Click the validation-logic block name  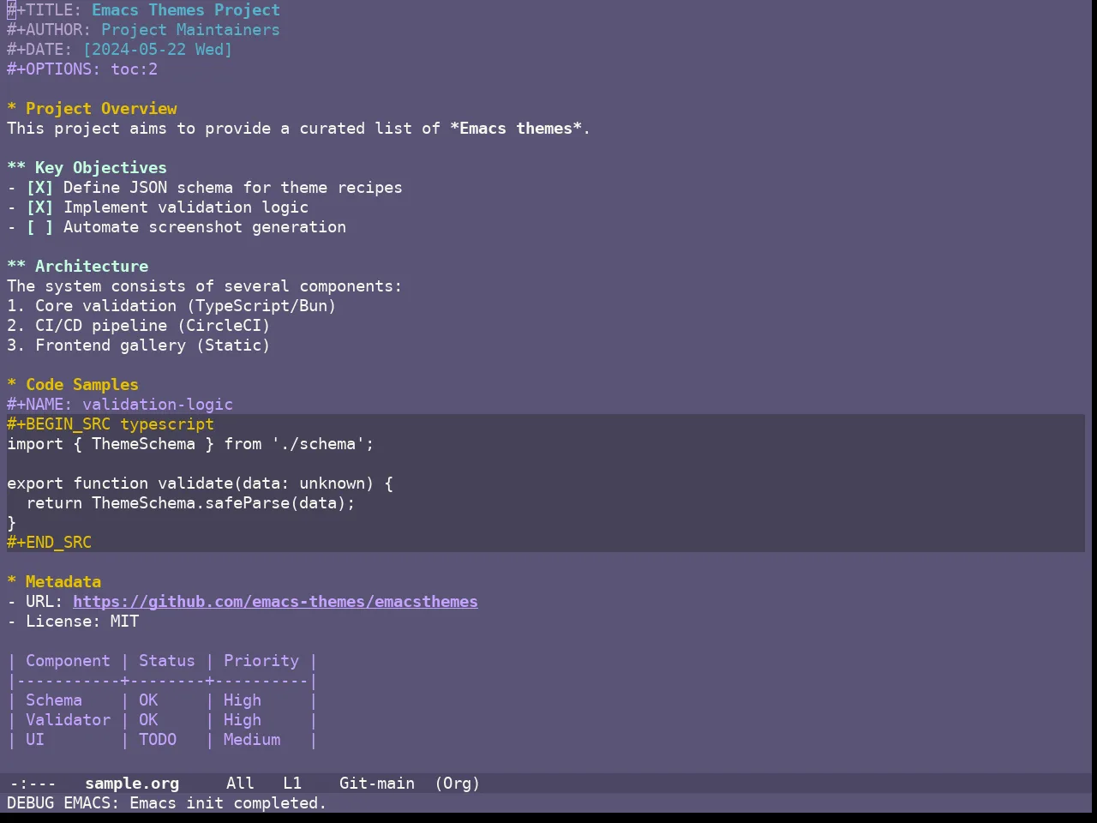[158, 405]
